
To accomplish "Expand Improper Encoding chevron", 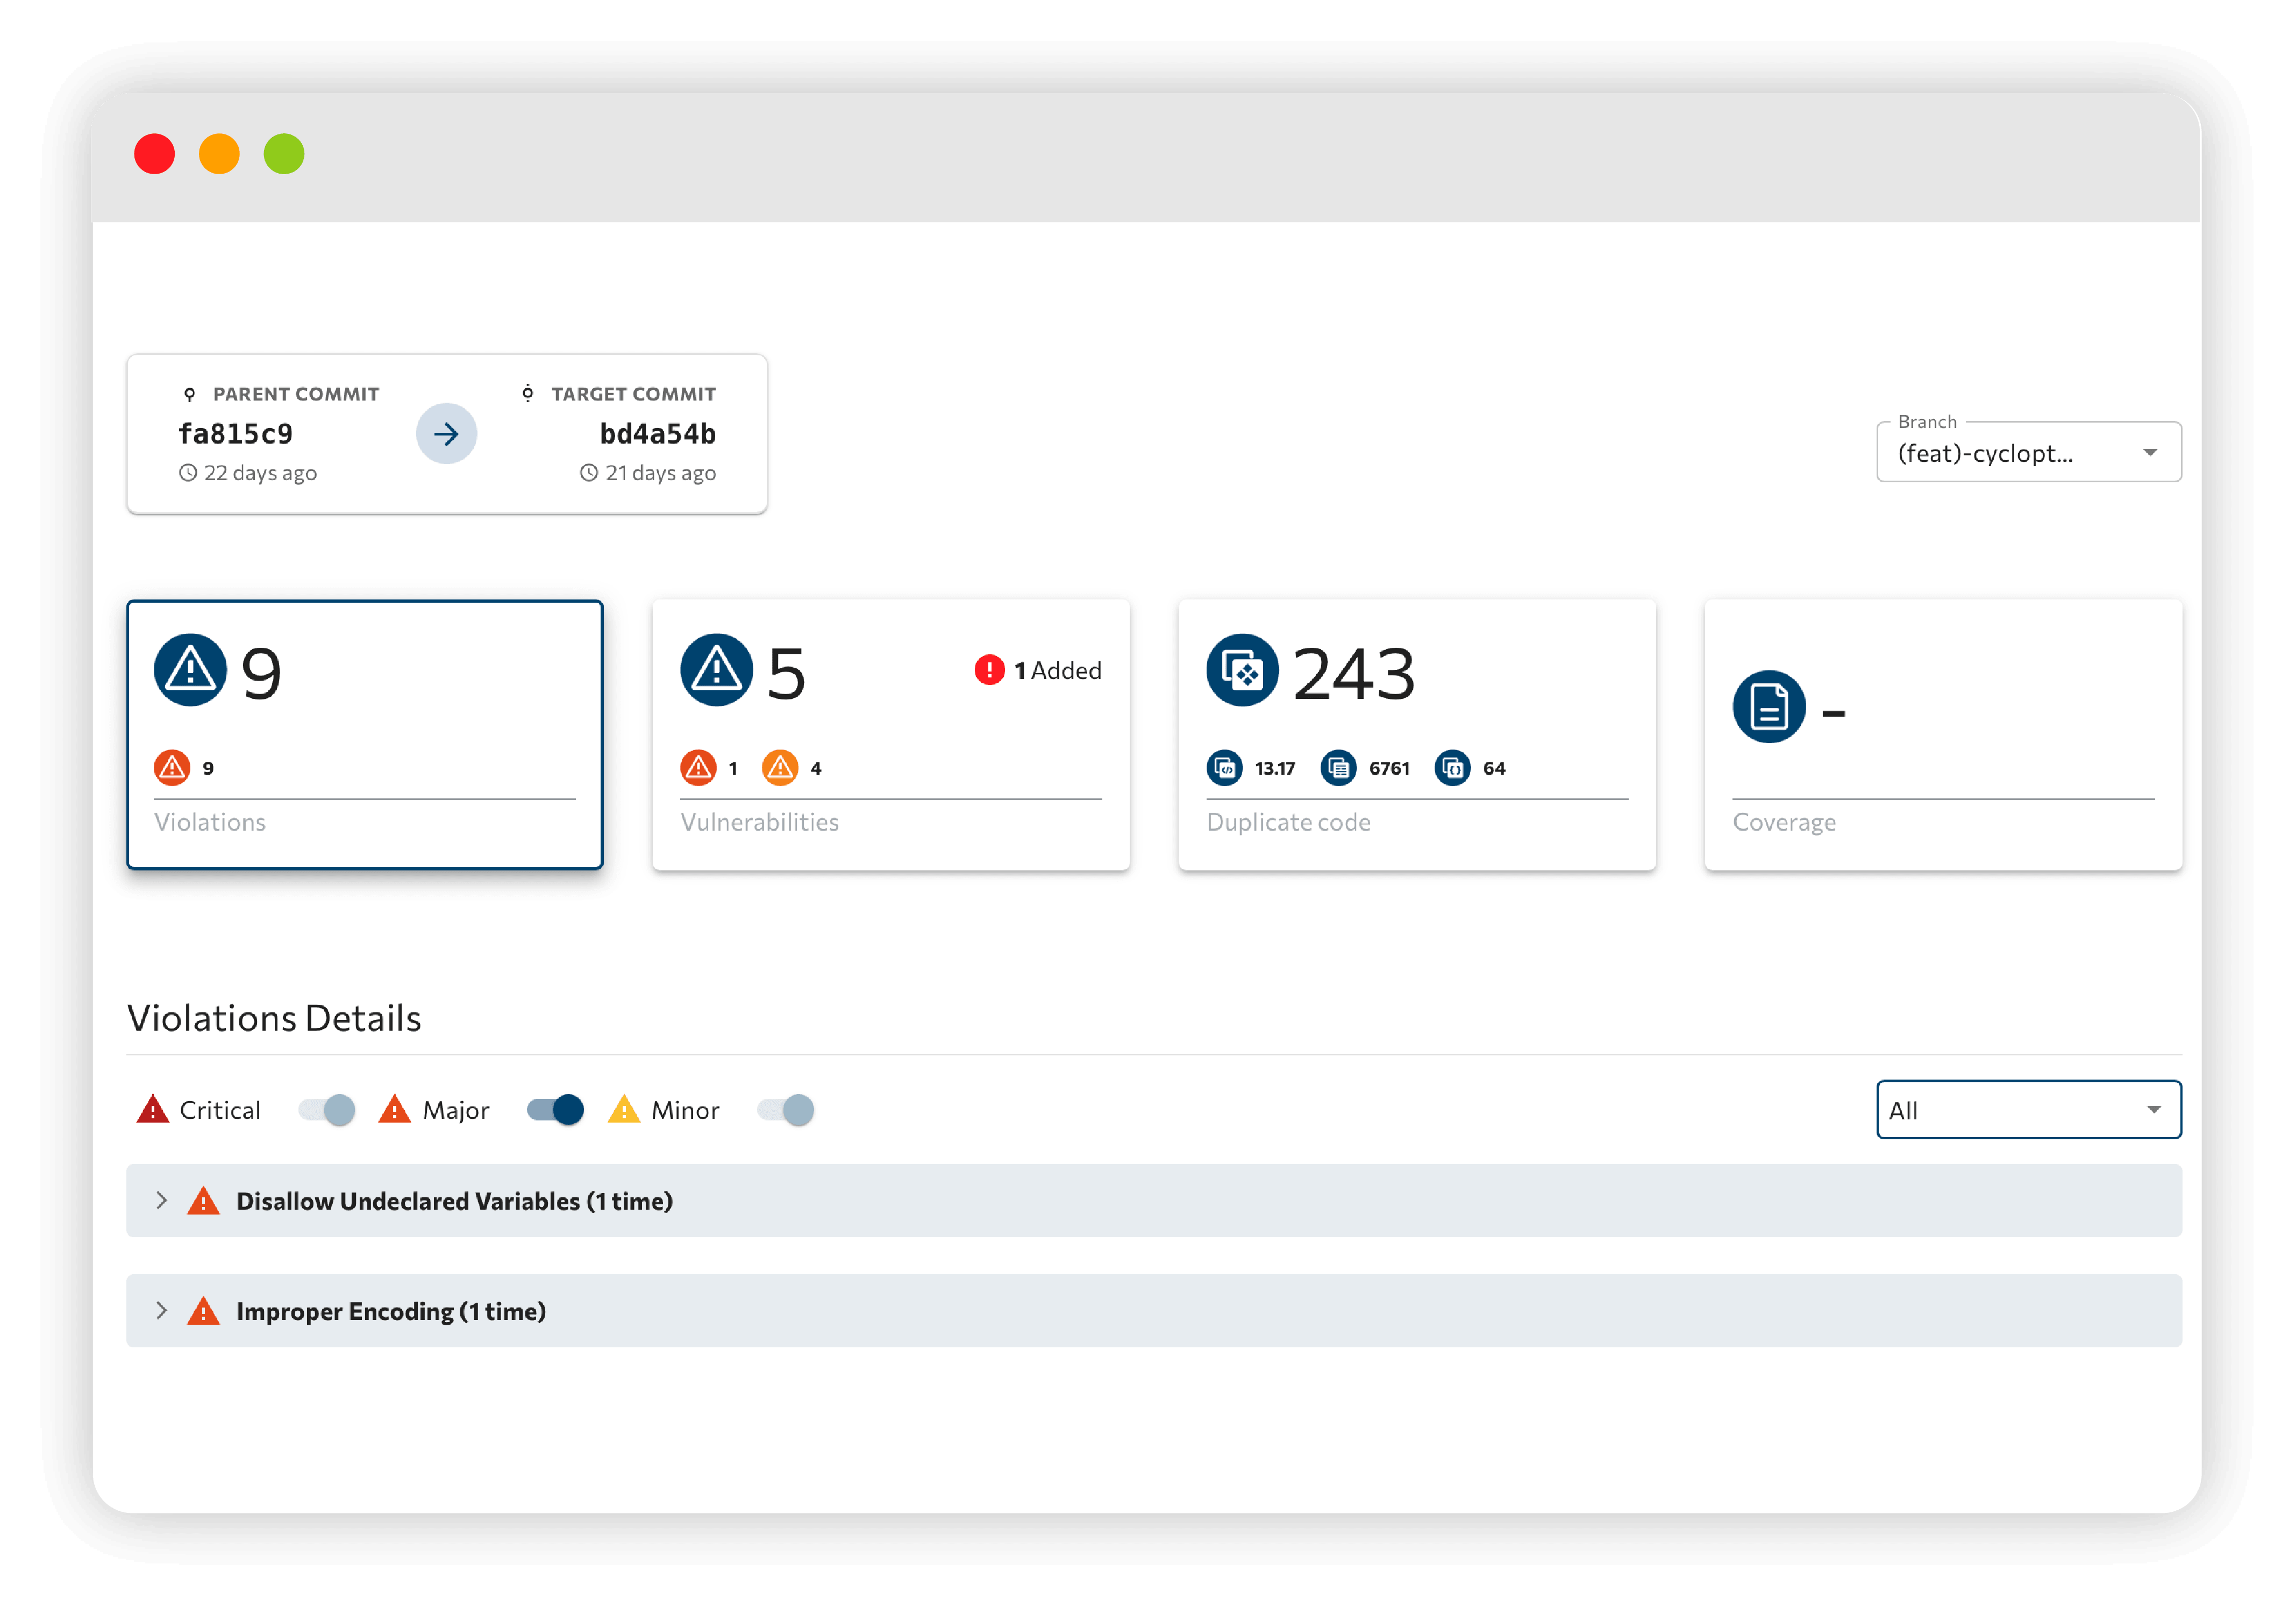I will [x=161, y=1311].
